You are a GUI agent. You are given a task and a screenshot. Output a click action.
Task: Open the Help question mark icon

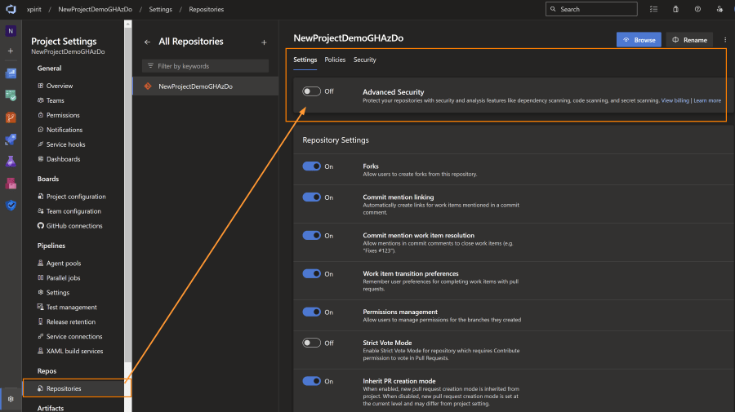pyautogui.click(x=697, y=9)
